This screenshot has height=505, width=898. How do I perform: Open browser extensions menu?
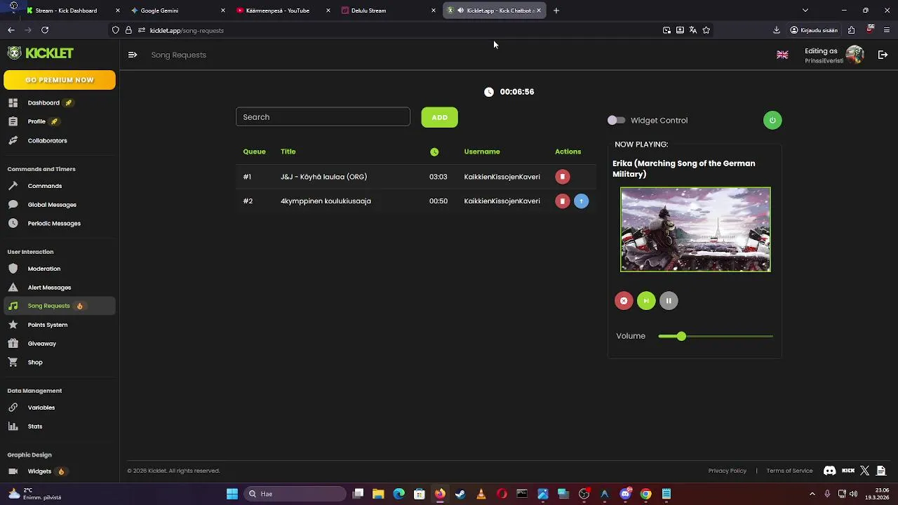(851, 30)
